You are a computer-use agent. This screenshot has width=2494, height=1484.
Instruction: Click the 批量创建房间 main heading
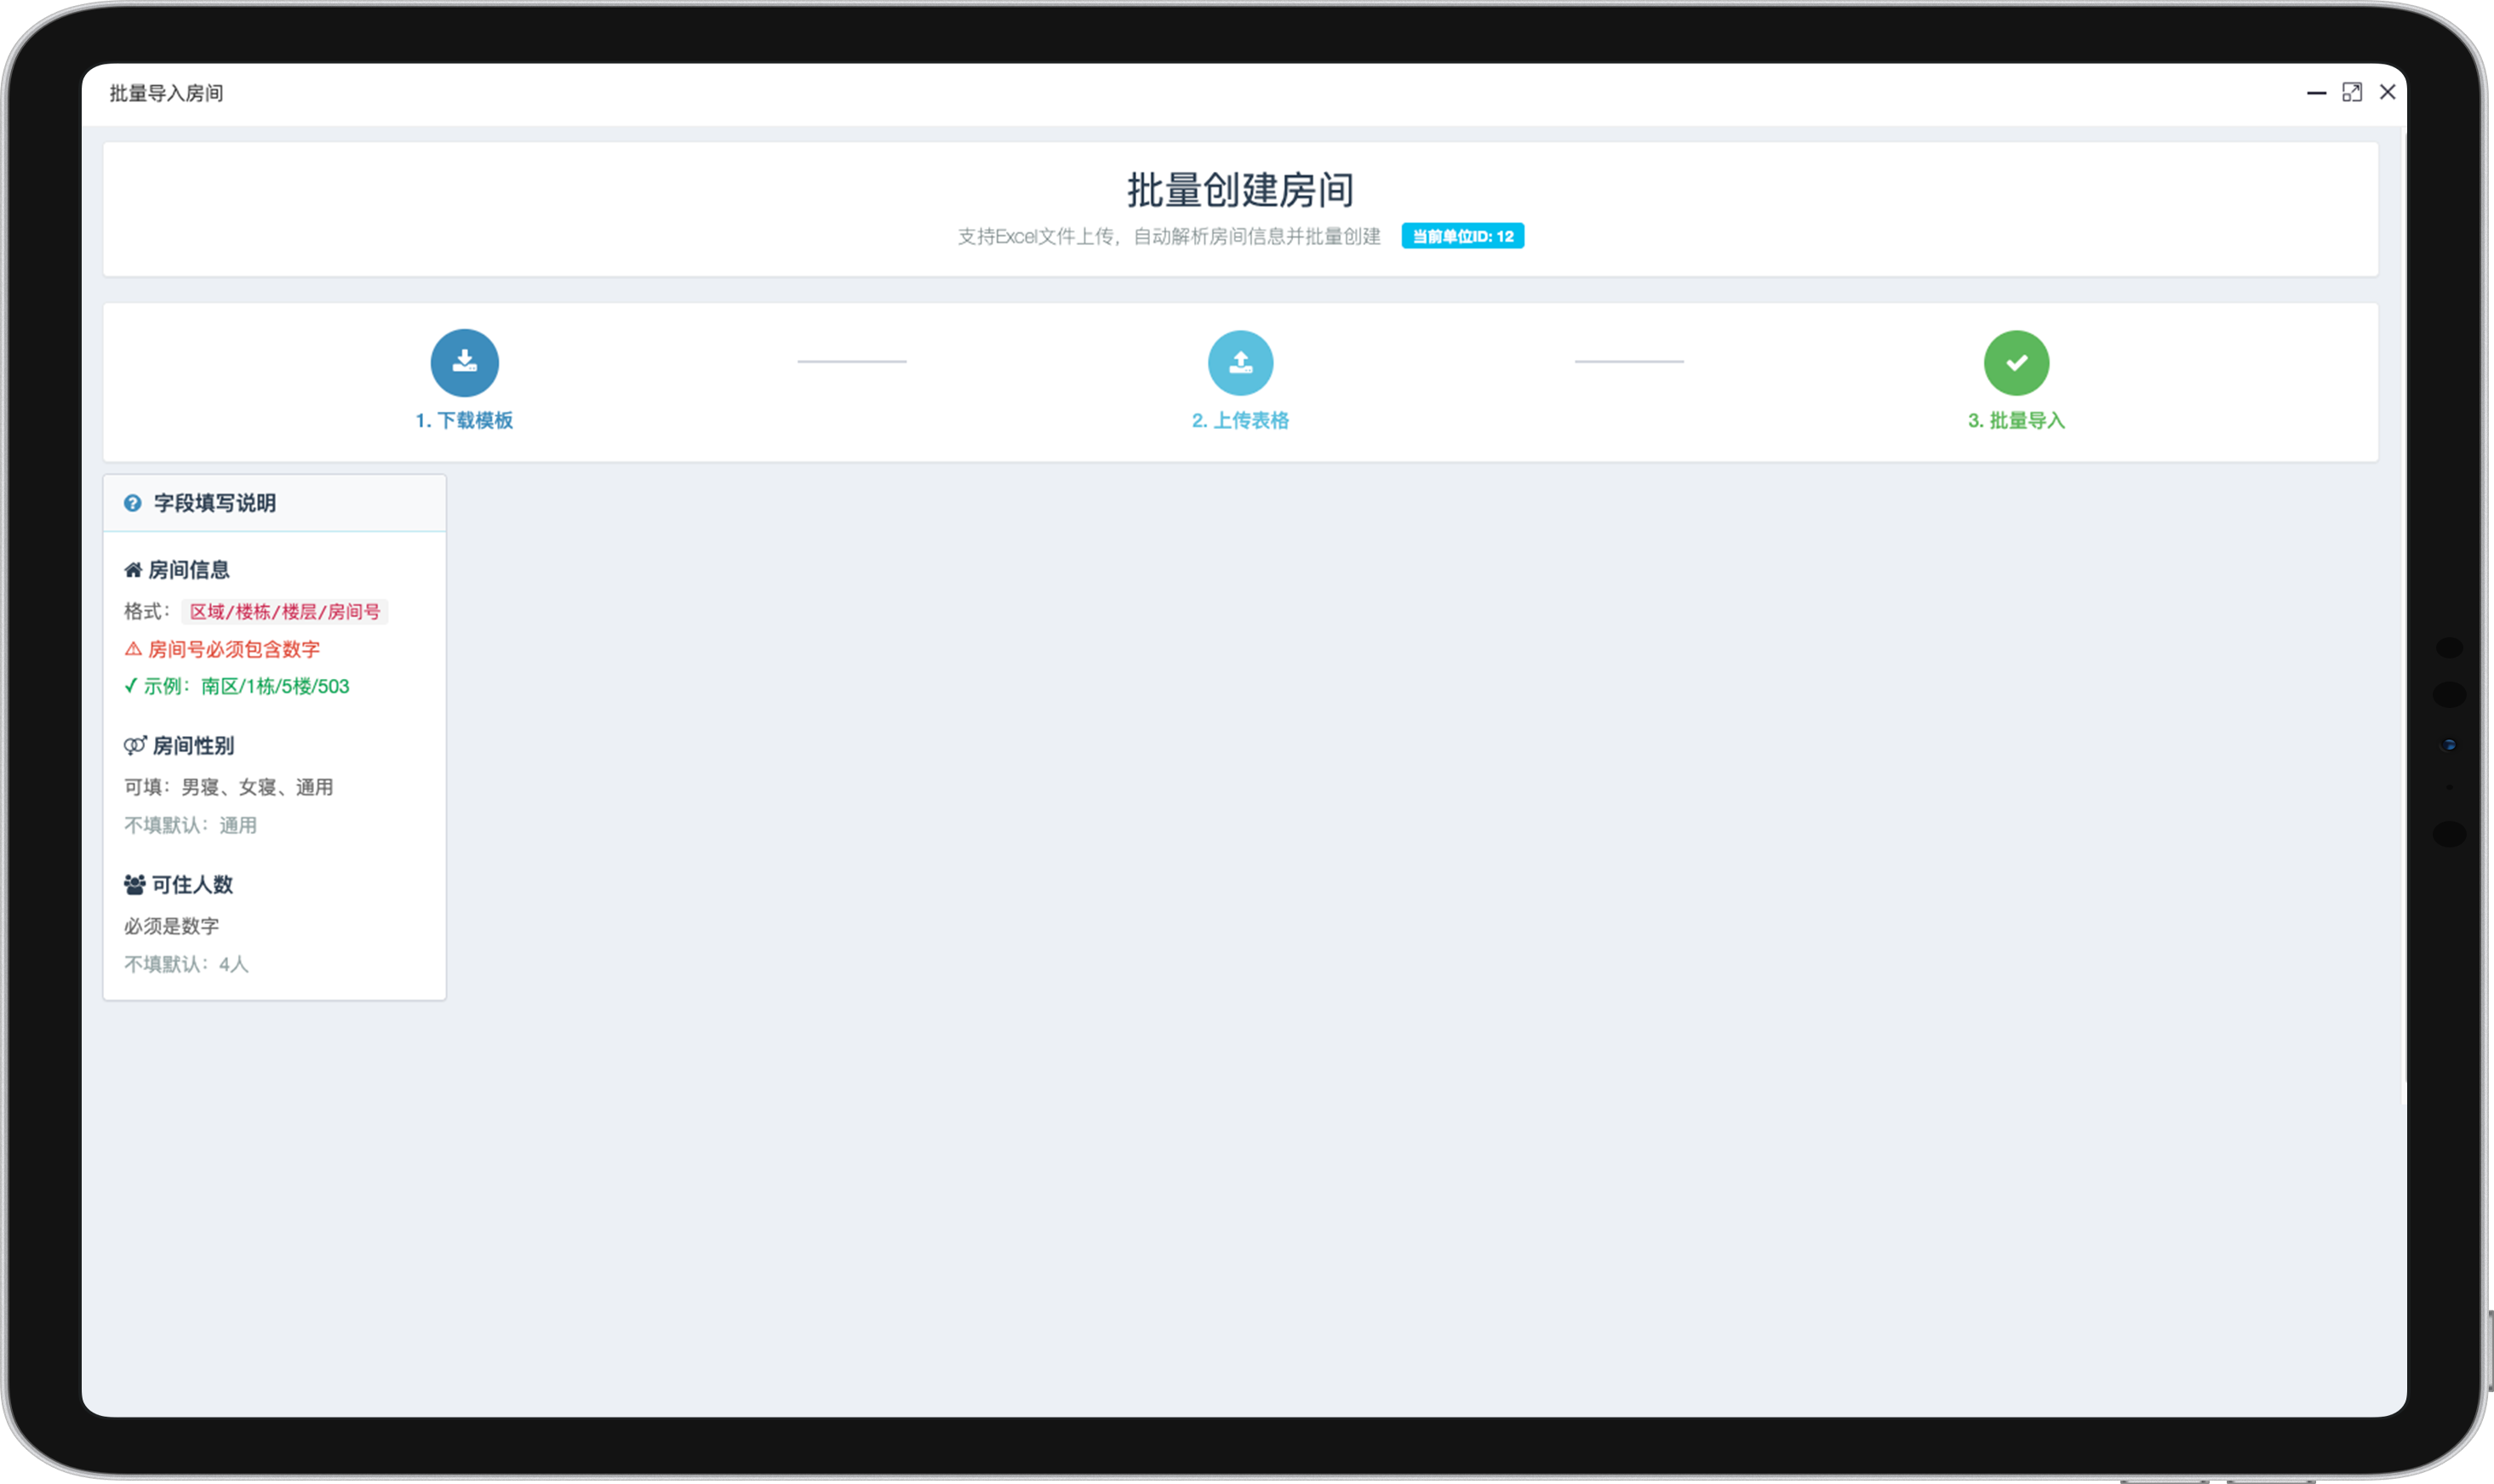coord(1240,190)
